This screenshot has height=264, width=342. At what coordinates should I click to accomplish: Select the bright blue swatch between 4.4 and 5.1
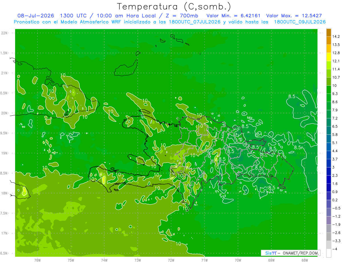click(x=329, y=147)
